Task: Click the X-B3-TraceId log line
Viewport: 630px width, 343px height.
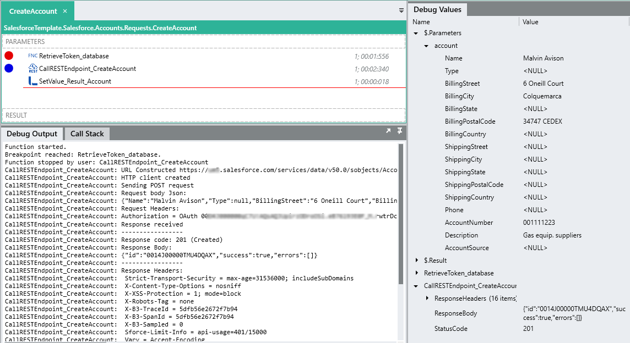Action: pos(121,309)
